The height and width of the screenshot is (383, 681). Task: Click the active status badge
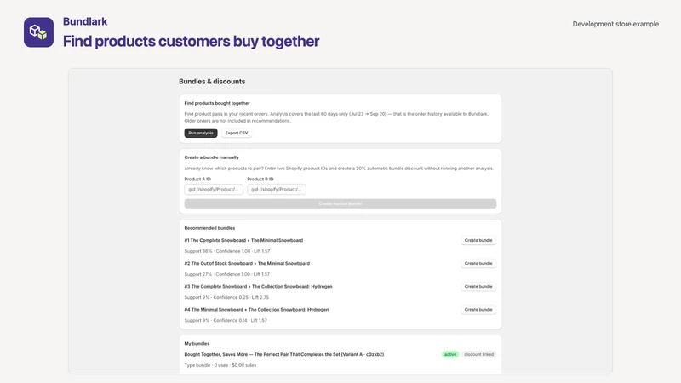pyautogui.click(x=450, y=354)
